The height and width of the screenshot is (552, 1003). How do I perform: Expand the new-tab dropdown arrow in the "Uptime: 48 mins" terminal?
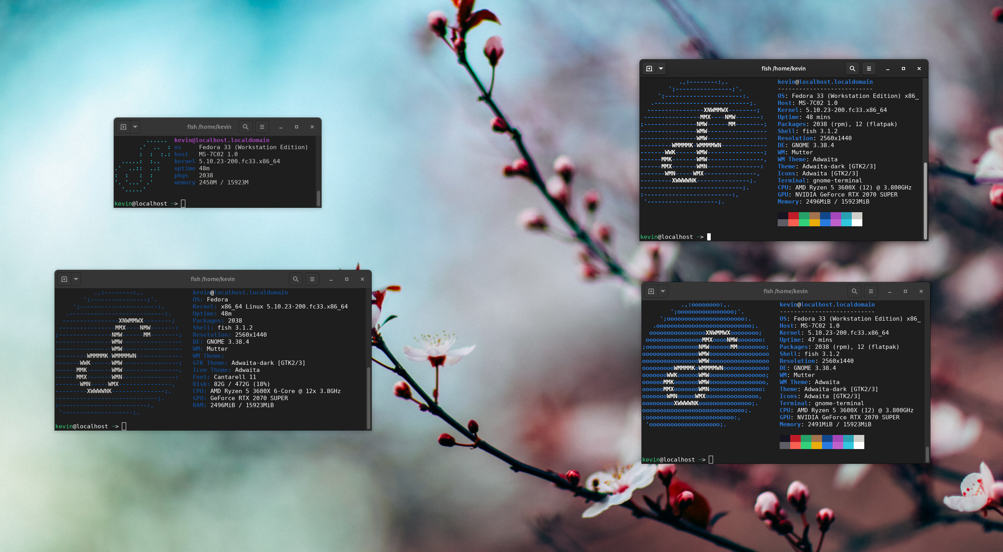(661, 69)
